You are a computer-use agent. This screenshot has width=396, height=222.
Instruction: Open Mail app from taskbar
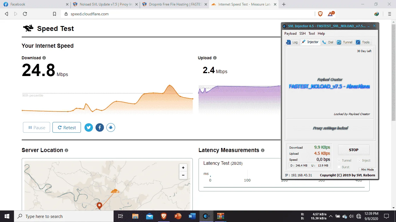[149, 216]
